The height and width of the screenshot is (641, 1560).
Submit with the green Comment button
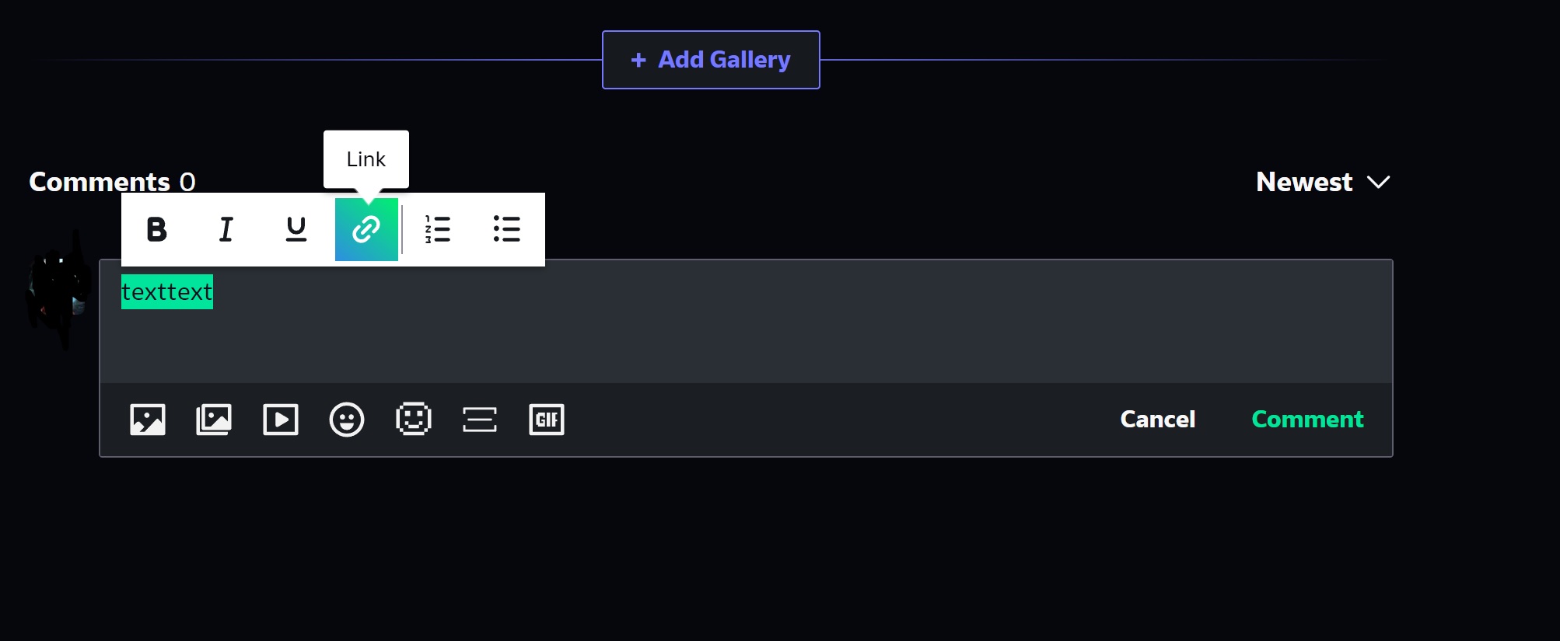point(1307,420)
